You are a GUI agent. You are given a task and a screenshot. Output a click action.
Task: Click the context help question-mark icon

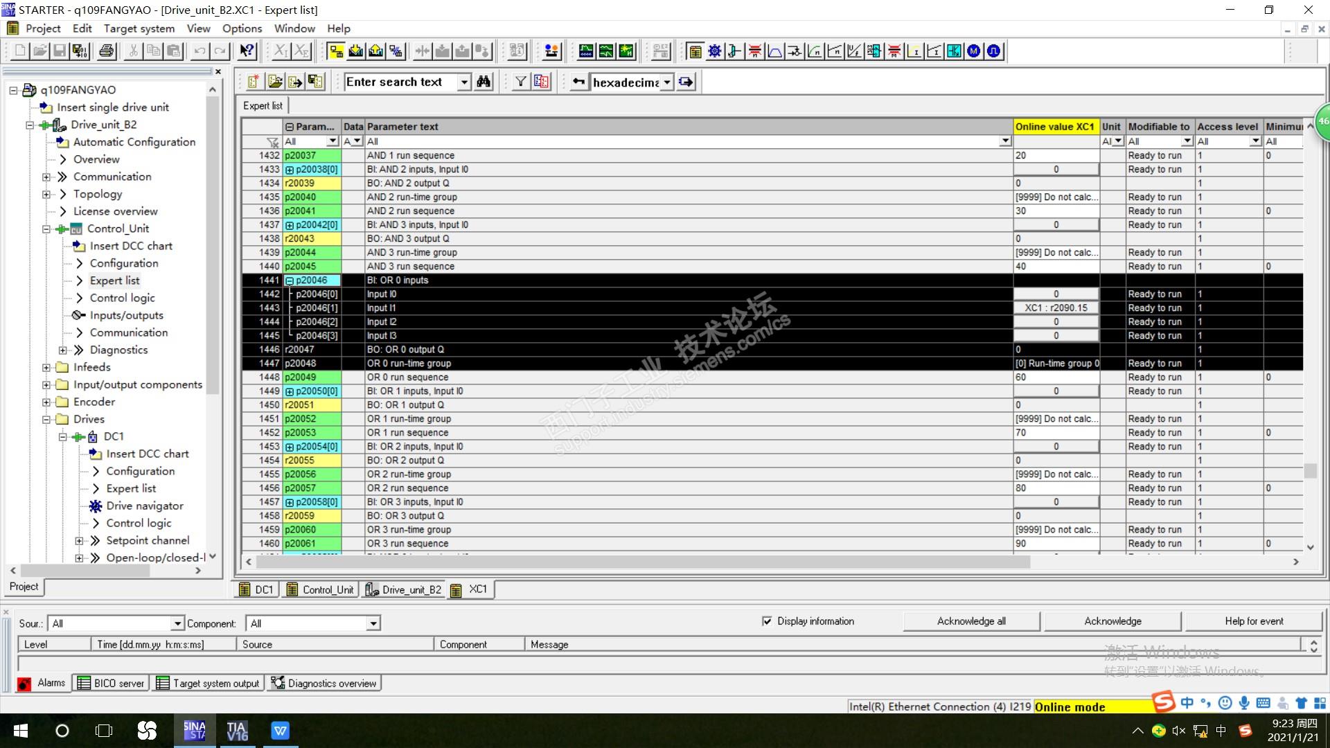(247, 51)
